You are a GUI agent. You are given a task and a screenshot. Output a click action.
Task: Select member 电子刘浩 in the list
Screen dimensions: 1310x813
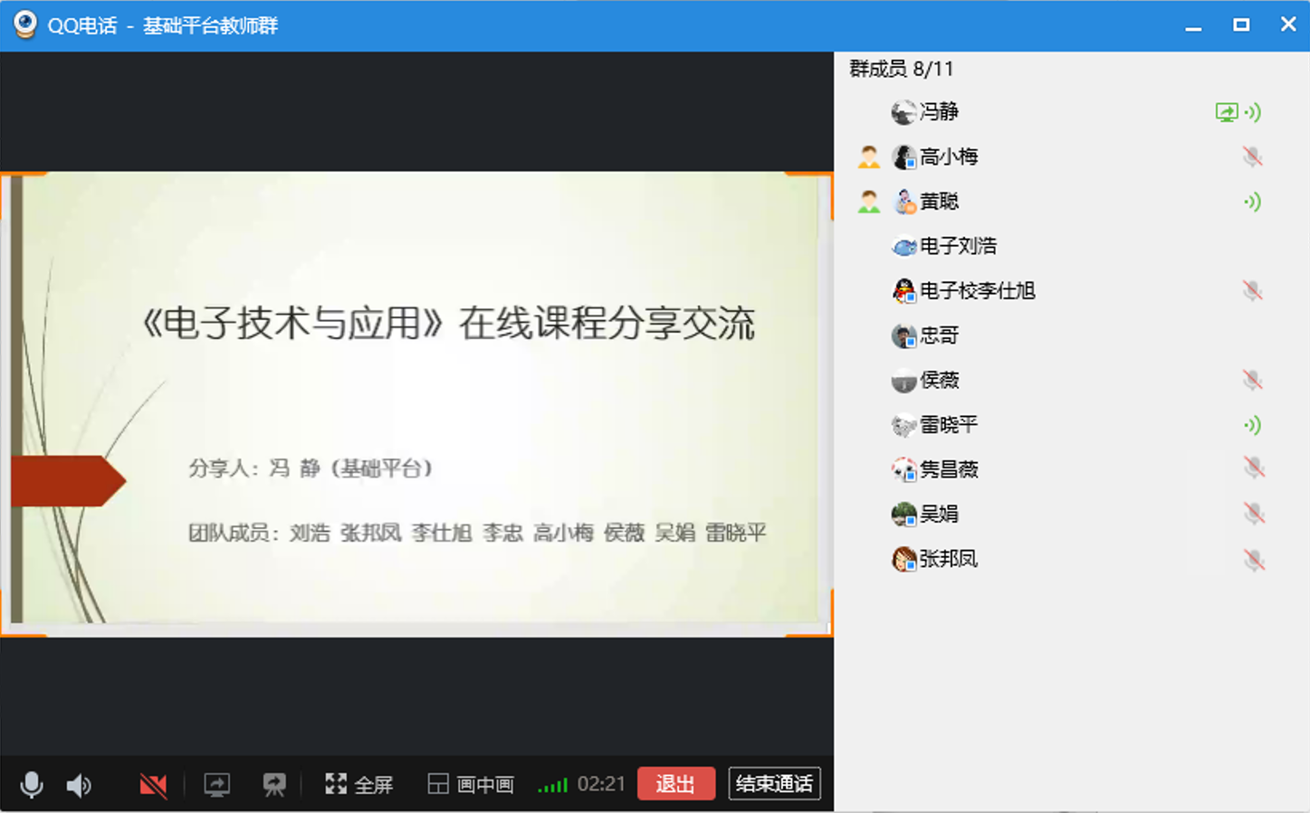click(x=957, y=246)
